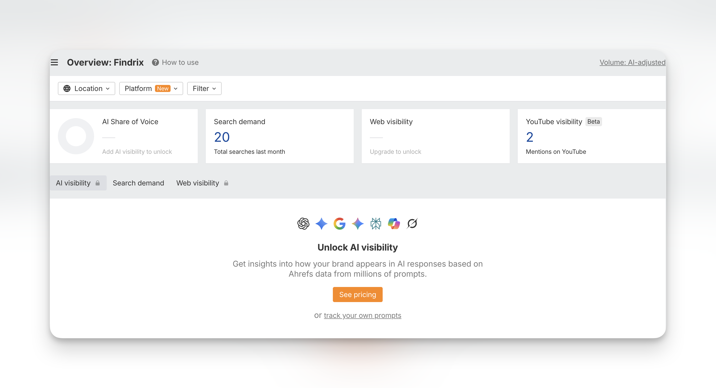Open the Volume: AI-adjusted link
Screen dimensions: 716x388
pyautogui.click(x=633, y=62)
